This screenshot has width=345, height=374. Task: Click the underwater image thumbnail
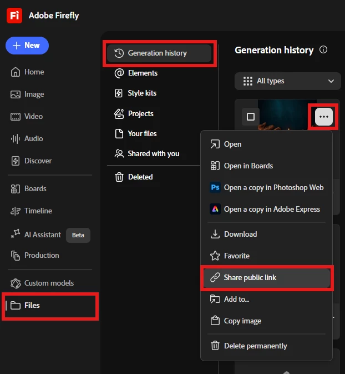pos(287,114)
